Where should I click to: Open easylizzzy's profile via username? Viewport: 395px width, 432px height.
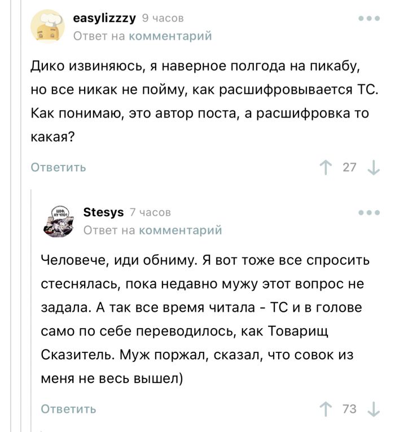[x=104, y=18]
